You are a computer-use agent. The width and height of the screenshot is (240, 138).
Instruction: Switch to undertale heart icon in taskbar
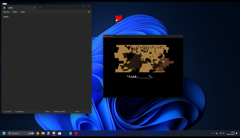(76, 133)
